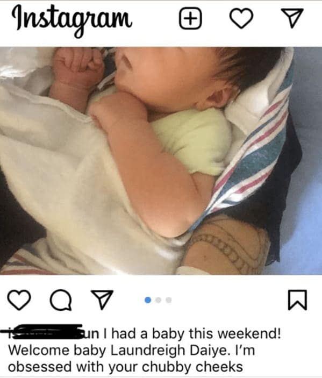Tap the new post plus icon
This screenshot has height=378, width=322.
(190, 19)
